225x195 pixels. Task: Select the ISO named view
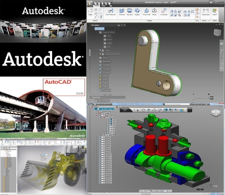[107, 47]
